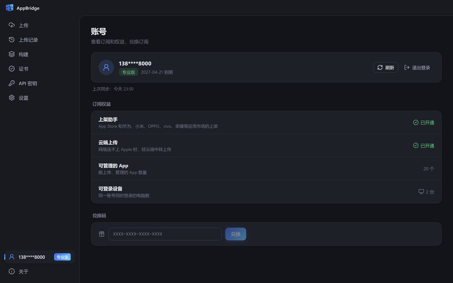Click the monitor icon next to 2 台
This screenshot has width=453, height=283.
tap(421, 192)
